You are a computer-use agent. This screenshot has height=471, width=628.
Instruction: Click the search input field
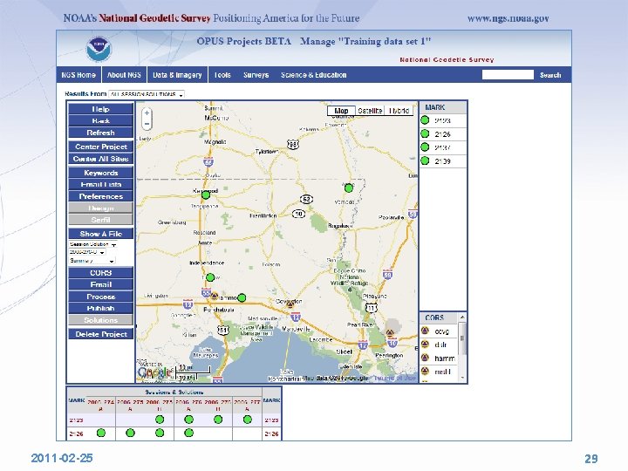click(x=508, y=75)
